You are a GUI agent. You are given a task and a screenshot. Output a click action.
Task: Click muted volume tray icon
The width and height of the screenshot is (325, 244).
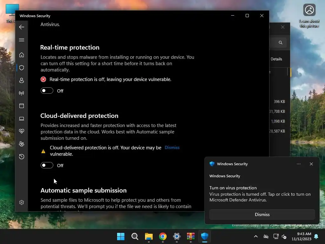tap(284, 236)
